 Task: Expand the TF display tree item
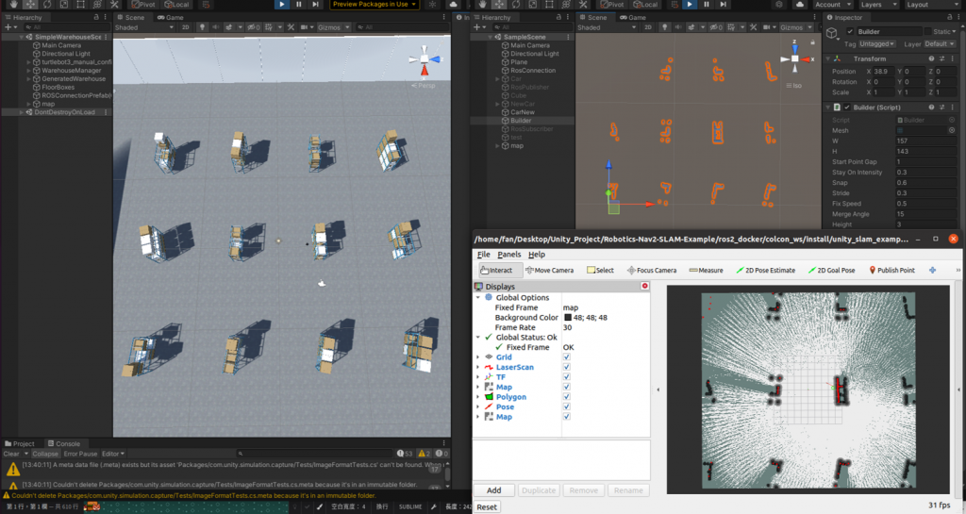tap(477, 377)
